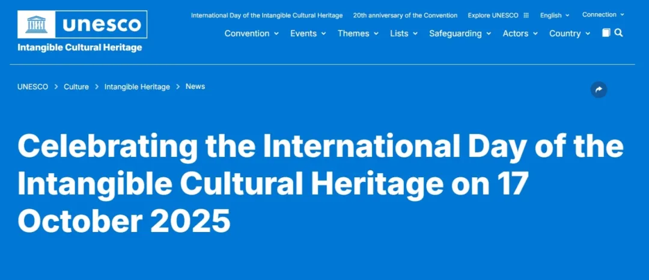Open the book icon beside search
The height and width of the screenshot is (280, 649).
606,33
